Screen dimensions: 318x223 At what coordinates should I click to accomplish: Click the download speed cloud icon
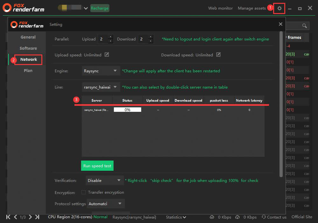click(237, 217)
